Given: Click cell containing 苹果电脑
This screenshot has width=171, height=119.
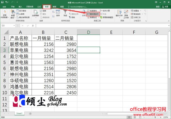Looking at the screenshot, I should point(20,50).
